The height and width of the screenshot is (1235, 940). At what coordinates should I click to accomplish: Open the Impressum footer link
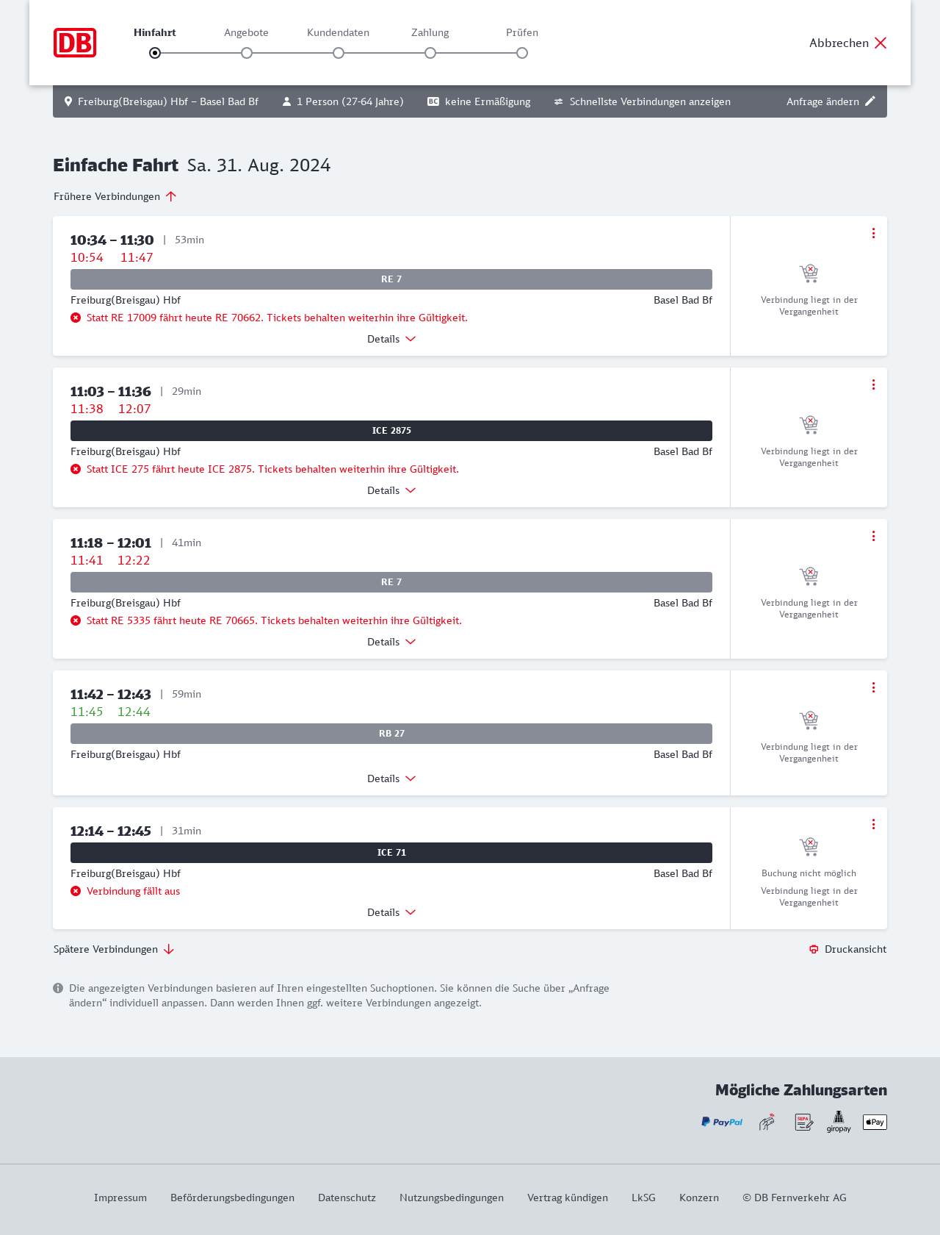[x=120, y=1198]
